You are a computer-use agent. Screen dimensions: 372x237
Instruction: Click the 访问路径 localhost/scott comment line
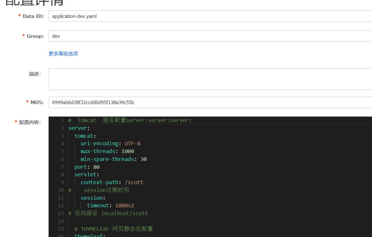coord(107,213)
